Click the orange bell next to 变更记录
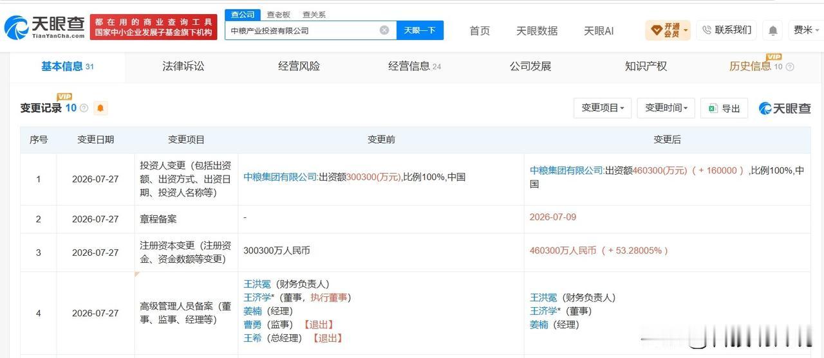 coord(100,108)
